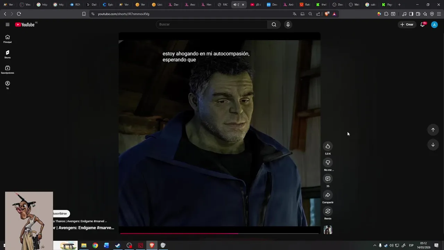View site information icon in address bar
The height and width of the screenshot is (250, 444).
[93, 14]
